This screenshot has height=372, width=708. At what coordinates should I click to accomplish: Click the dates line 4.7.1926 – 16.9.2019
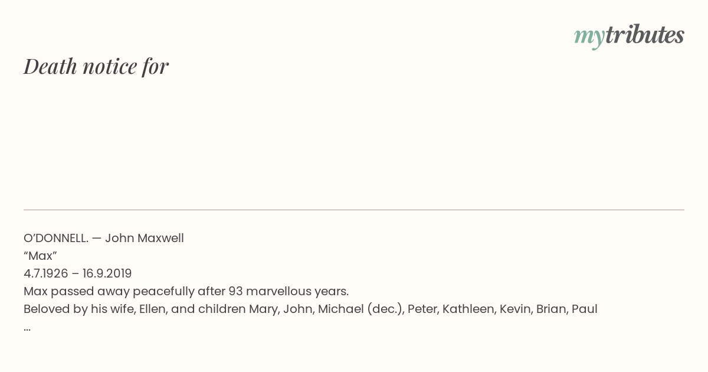(78, 273)
